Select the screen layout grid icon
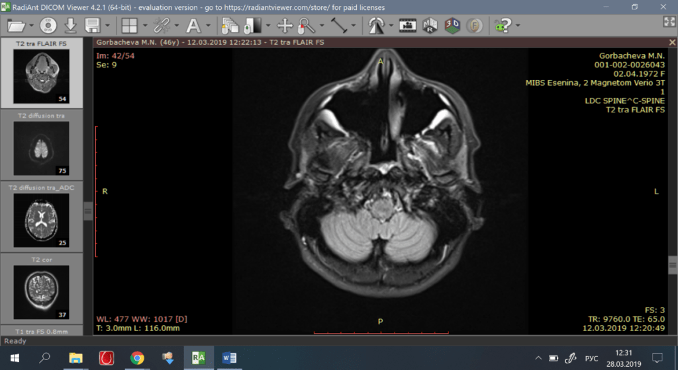Screen dimensions: 678x370 tap(129, 26)
